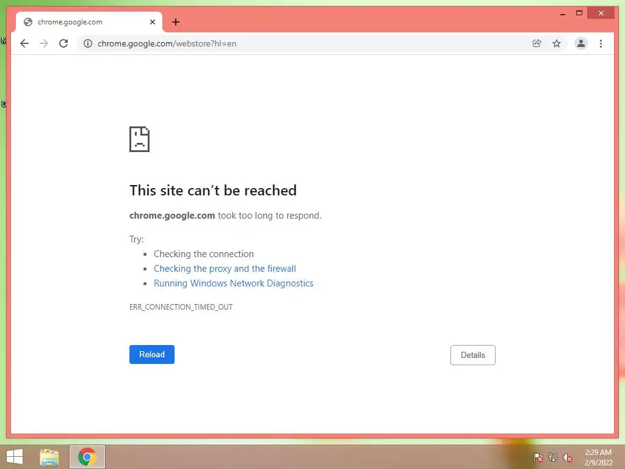This screenshot has width=625, height=469.
Task: Minimize the Chrome window
Action: click(x=562, y=13)
